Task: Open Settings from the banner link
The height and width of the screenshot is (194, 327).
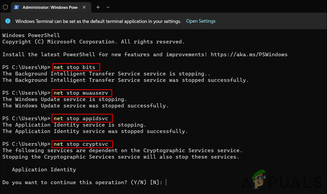Action: pyautogui.click(x=201, y=21)
